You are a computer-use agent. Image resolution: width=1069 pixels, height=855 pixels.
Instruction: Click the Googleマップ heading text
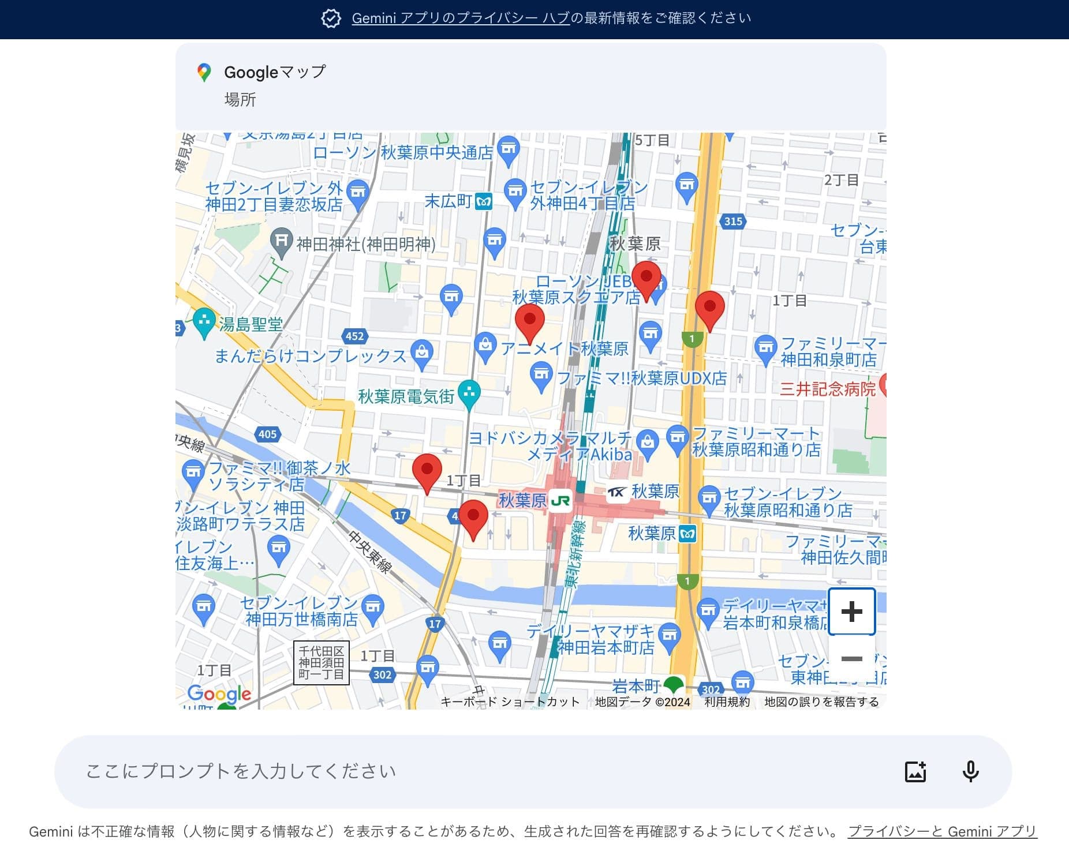click(x=275, y=72)
